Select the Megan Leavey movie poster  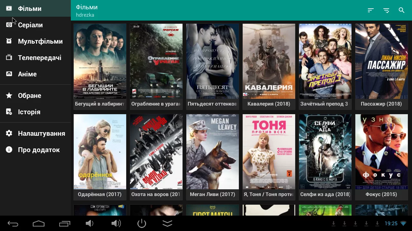[x=212, y=152]
